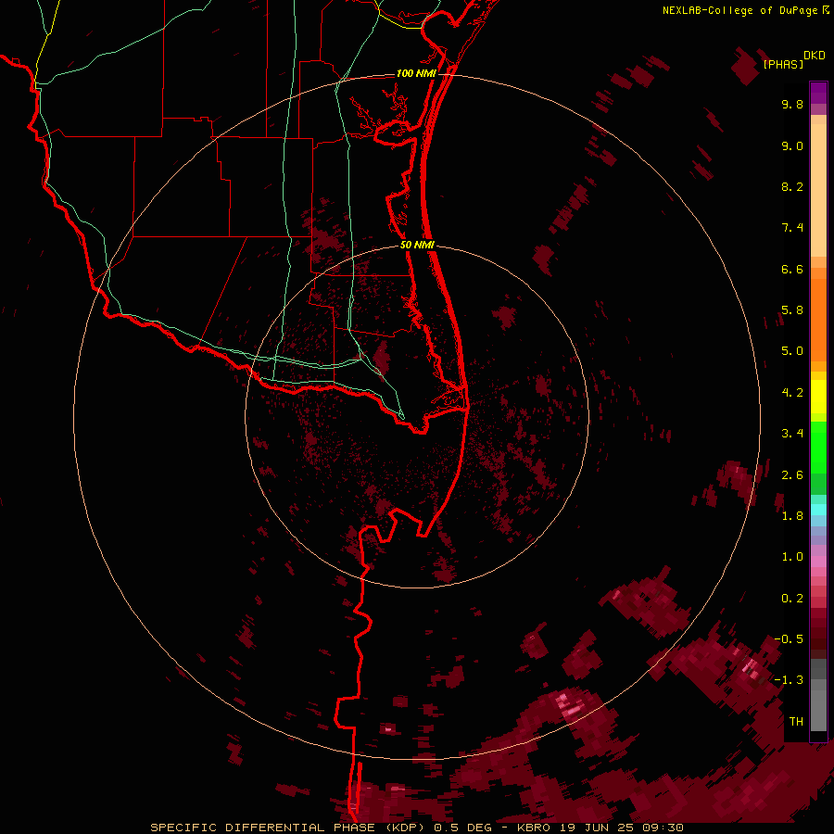Screen dimensions: 834x834
Task: Click the 1.8 scale value
Action: coord(792,516)
